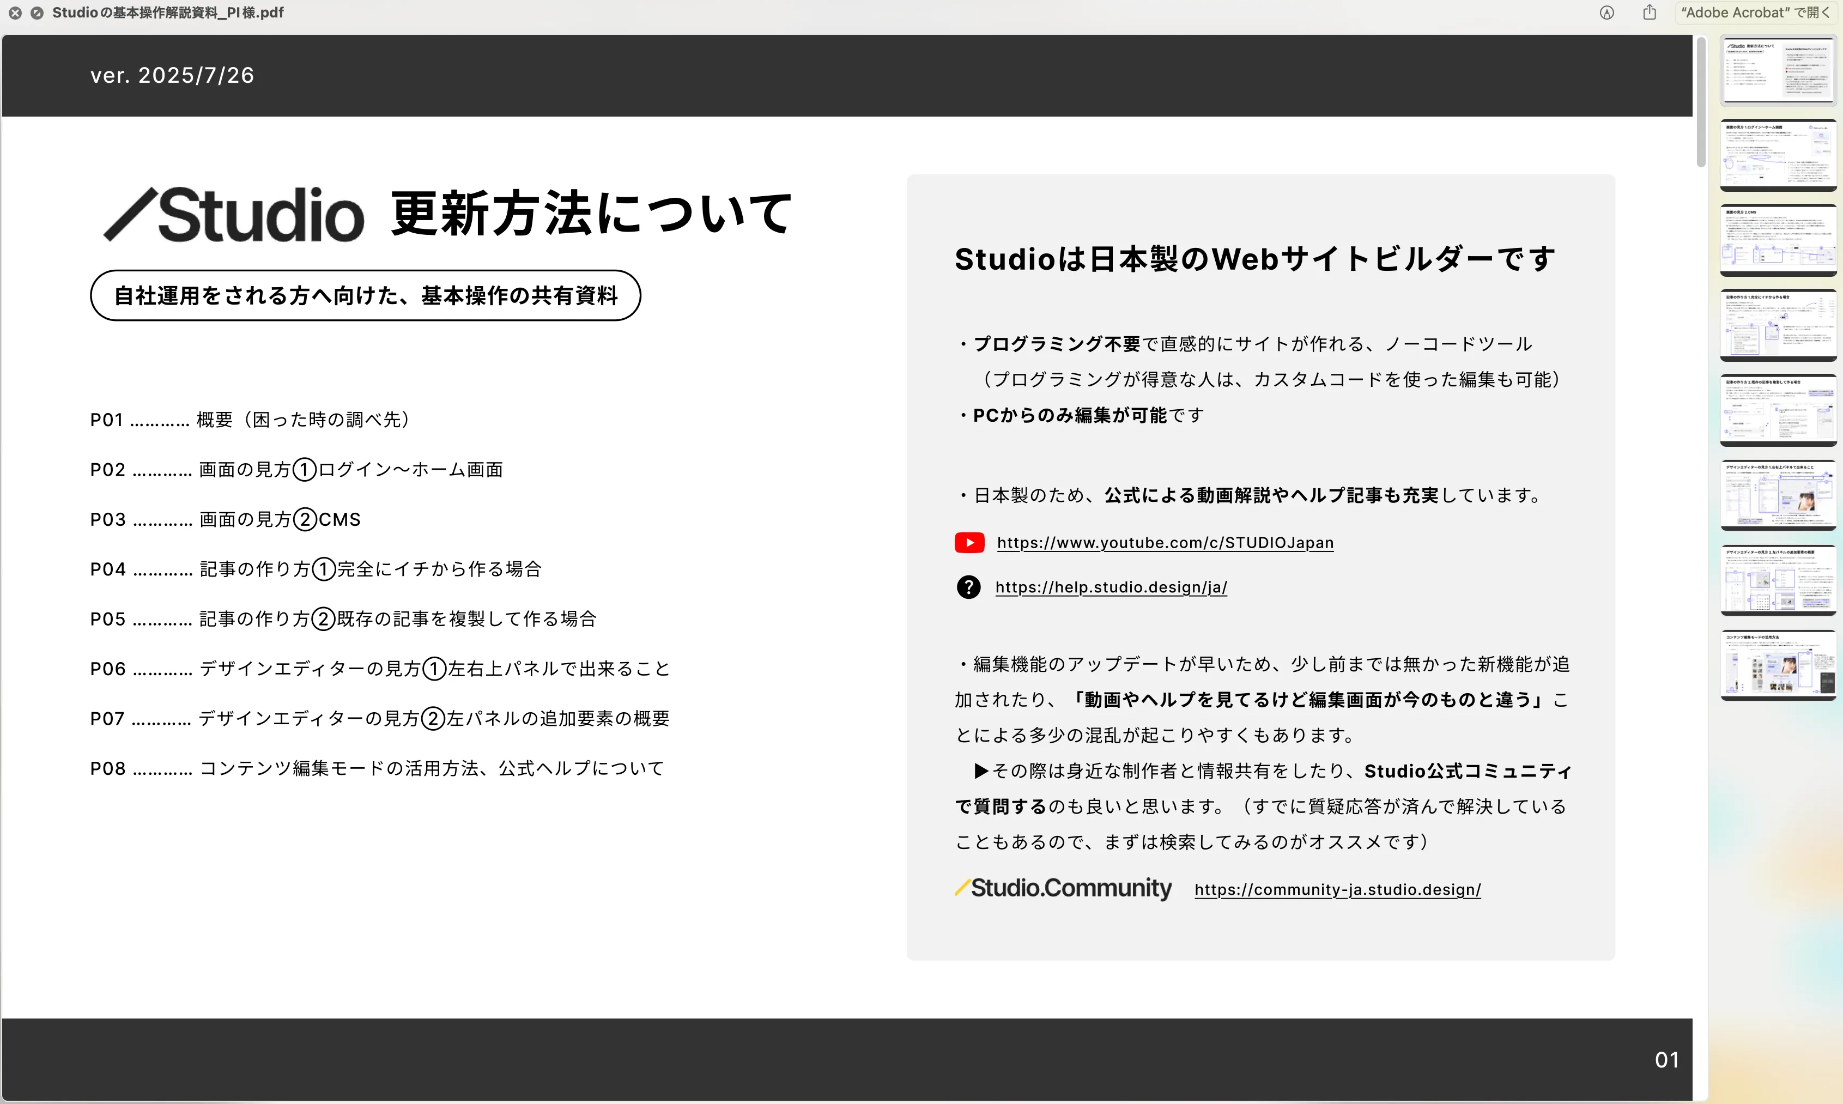Select page 1 thumbnail in sidebar
1843x1104 pixels.
coord(1778,71)
